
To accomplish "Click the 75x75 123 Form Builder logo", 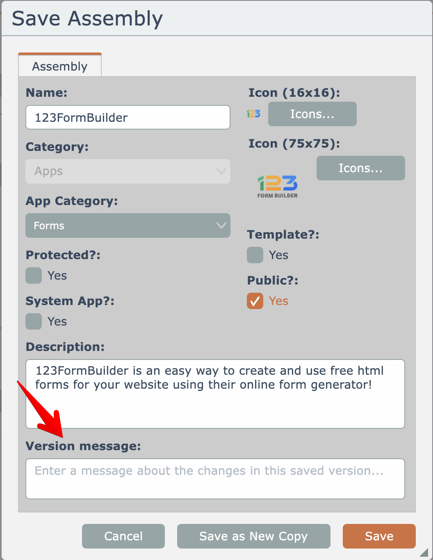I will click(x=278, y=187).
